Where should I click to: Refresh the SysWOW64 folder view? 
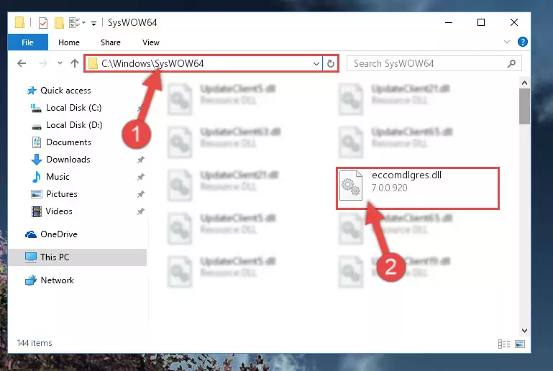(x=331, y=63)
